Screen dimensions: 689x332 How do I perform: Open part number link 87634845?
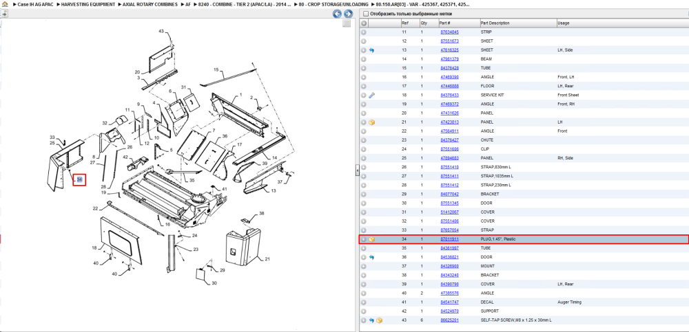(449, 32)
